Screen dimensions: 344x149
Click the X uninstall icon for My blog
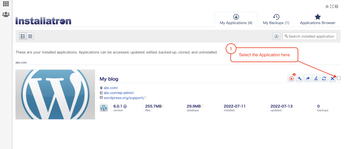[332, 78]
